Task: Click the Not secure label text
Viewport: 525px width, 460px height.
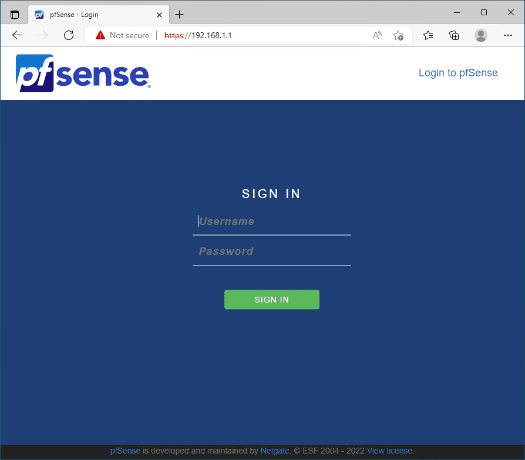Action: 129,35
